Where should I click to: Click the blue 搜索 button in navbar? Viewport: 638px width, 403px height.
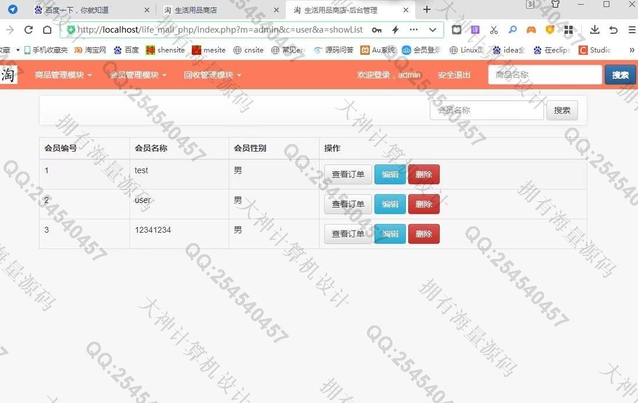click(x=620, y=75)
